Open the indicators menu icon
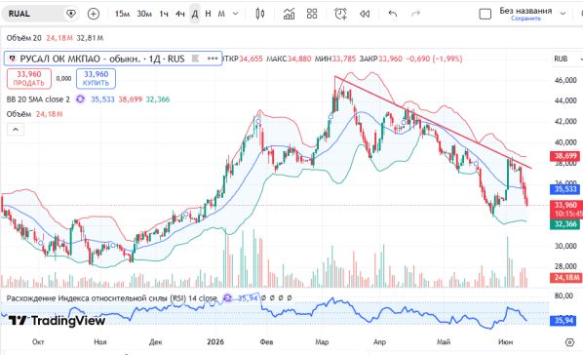Viewport: 583px width, 355px height. click(289, 14)
